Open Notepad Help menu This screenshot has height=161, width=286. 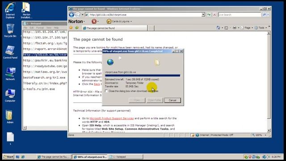56,28
